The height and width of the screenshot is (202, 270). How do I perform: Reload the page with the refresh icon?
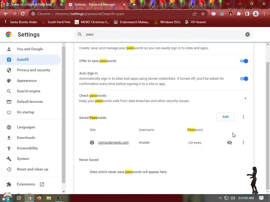(x=23, y=14)
